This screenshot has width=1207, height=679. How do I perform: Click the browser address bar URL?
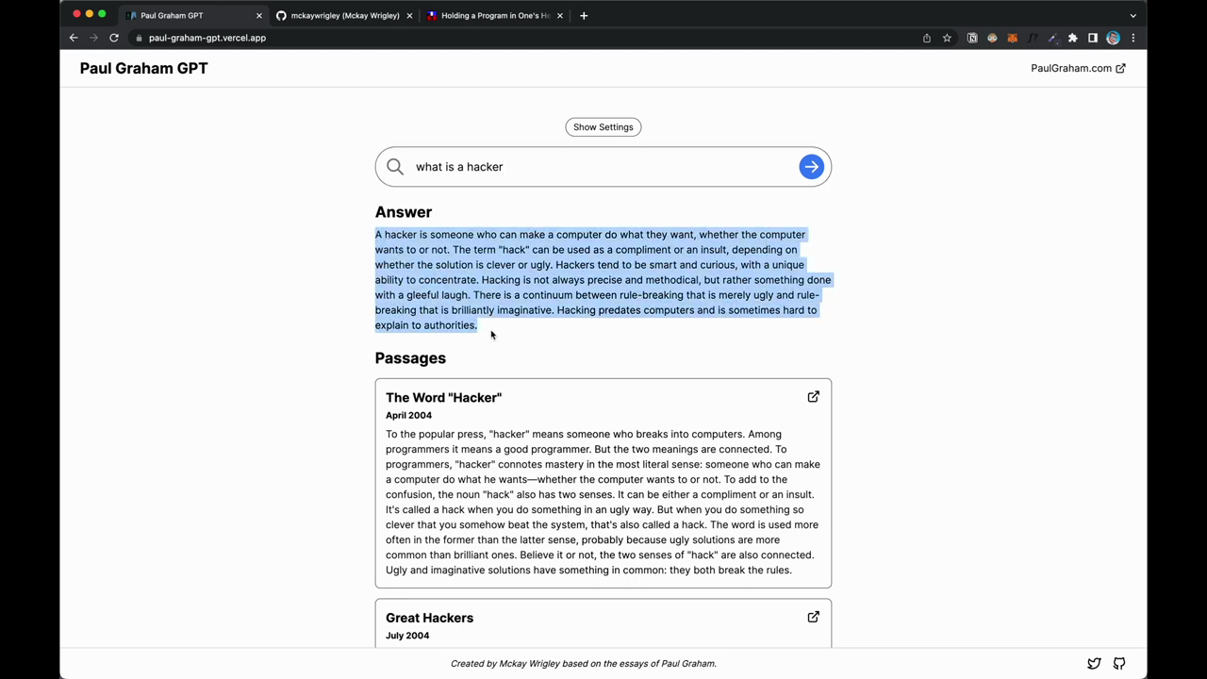click(207, 38)
